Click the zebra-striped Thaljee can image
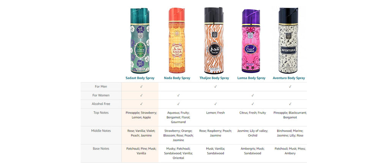This screenshot has height=168, width=389. 214,40
